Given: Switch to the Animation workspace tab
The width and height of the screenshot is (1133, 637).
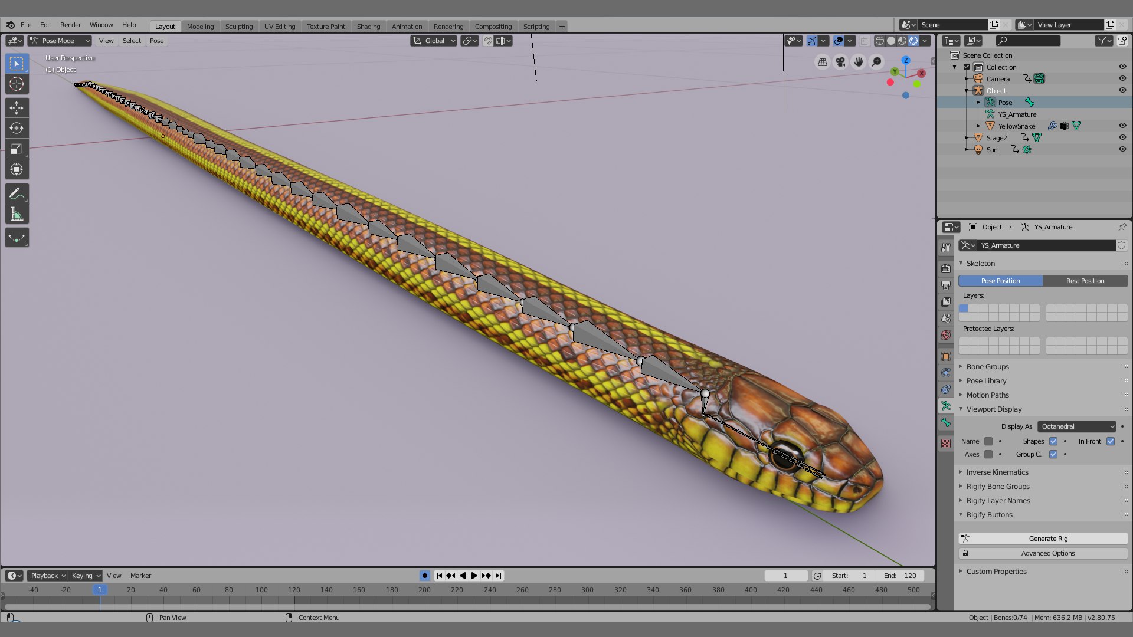Looking at the screenshot, I should point(407,27).
